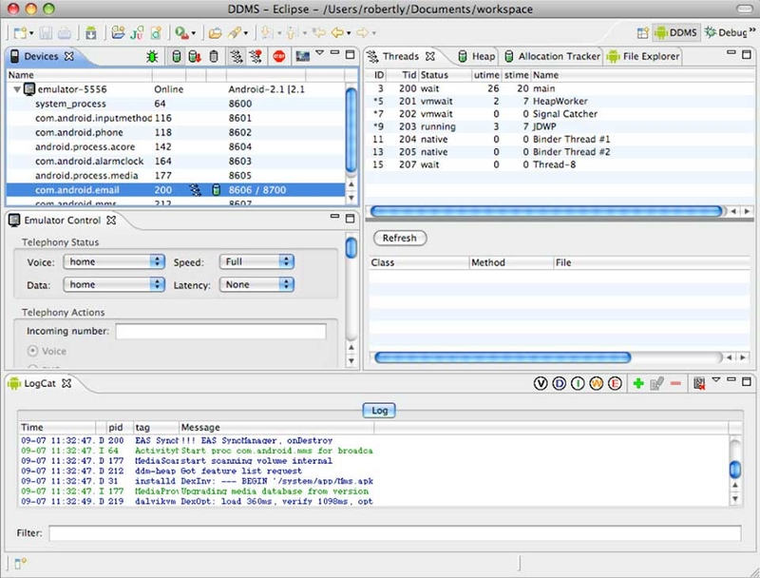Toggle Debug log level filter D
The width and height of the screenshot is (760, 578).
[559, 383]
